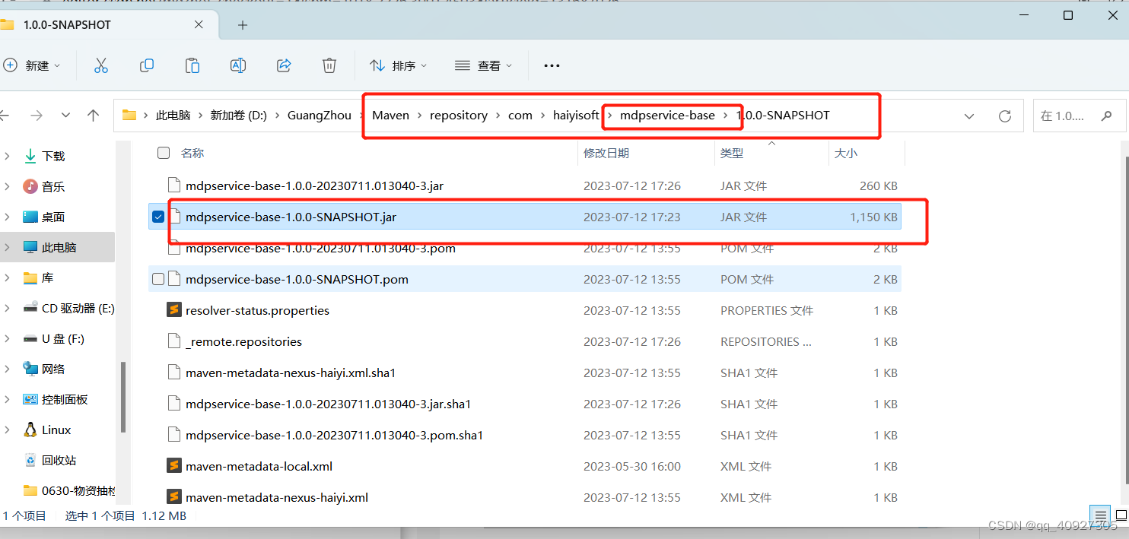
Task: Check the mdpservice-base-1.0.0-SNAPSHOT.pom checkbox
Action: click(158, 279)
